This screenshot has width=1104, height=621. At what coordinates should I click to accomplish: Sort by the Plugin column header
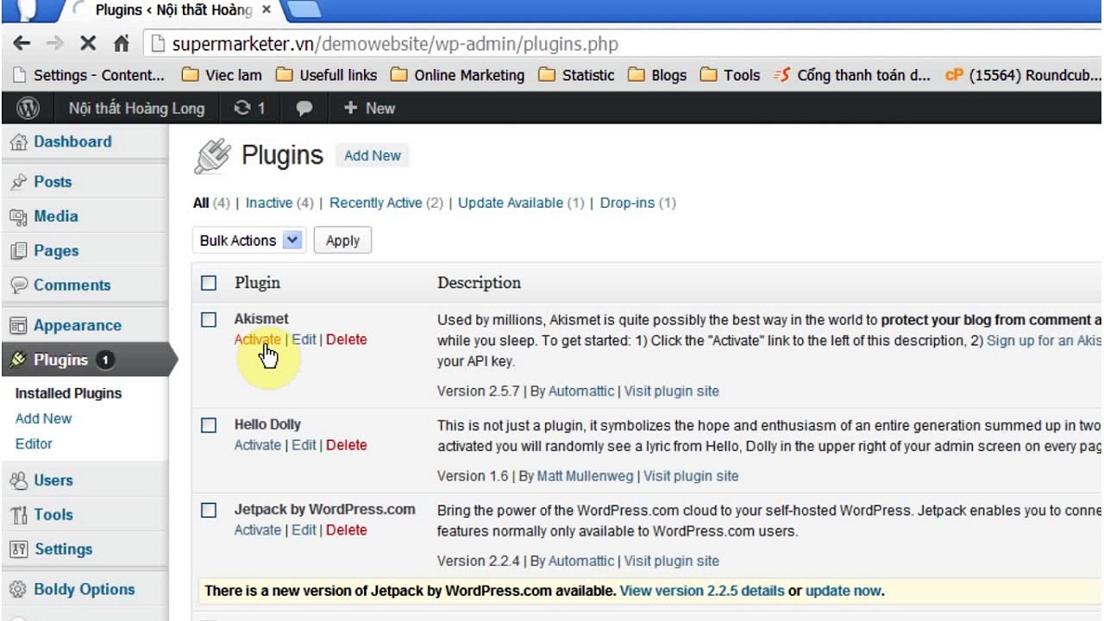click(x=257, y=283)
